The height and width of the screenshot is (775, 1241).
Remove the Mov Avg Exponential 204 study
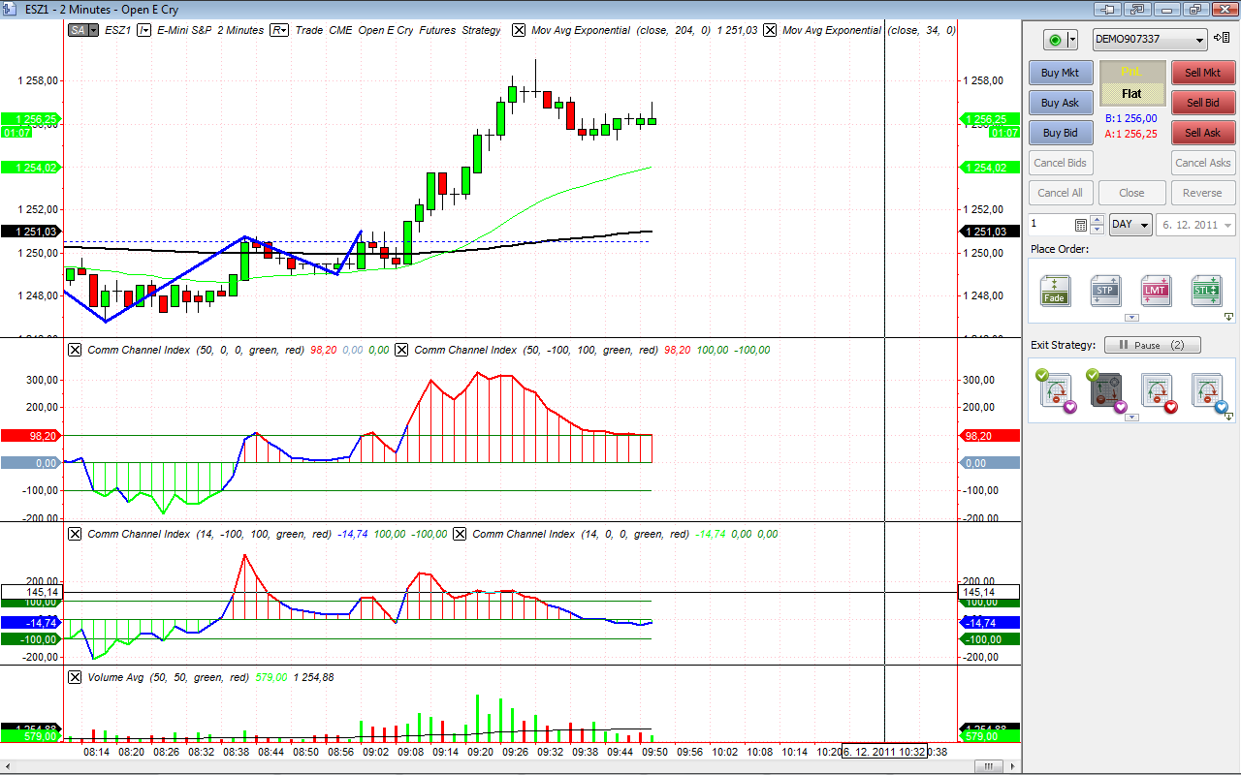point(519,30)
